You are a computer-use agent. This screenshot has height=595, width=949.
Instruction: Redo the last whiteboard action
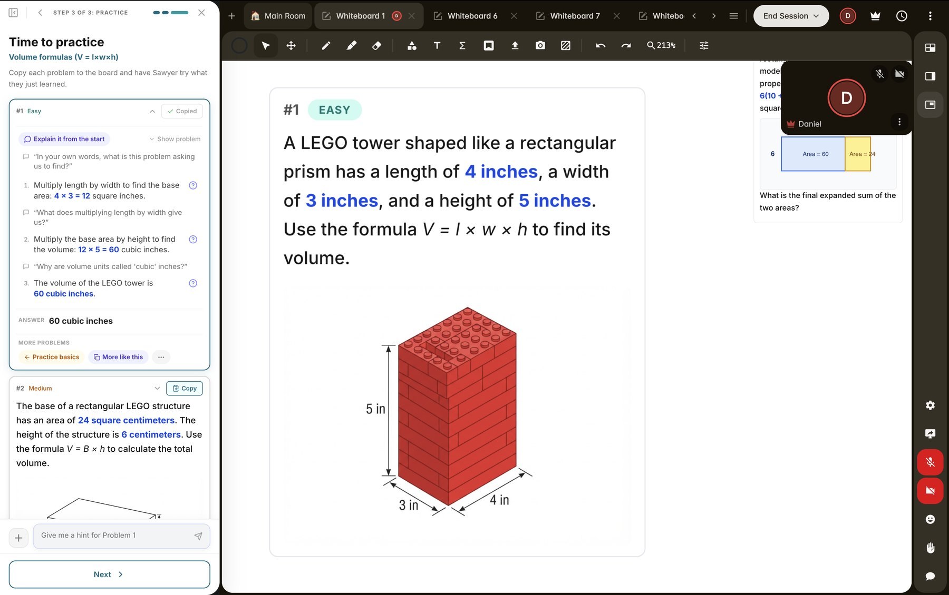(x=626, y=46)
